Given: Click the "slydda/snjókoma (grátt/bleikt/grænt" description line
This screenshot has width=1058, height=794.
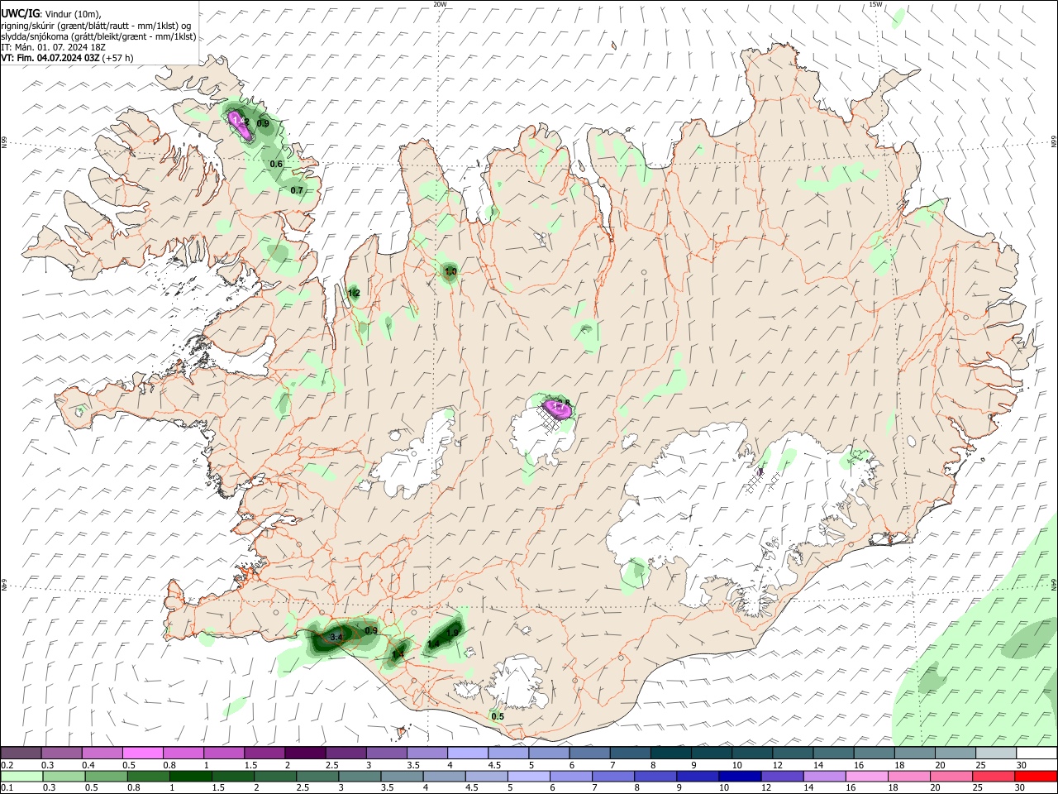Looking at the screenshot, I should [x=98, y=36].
